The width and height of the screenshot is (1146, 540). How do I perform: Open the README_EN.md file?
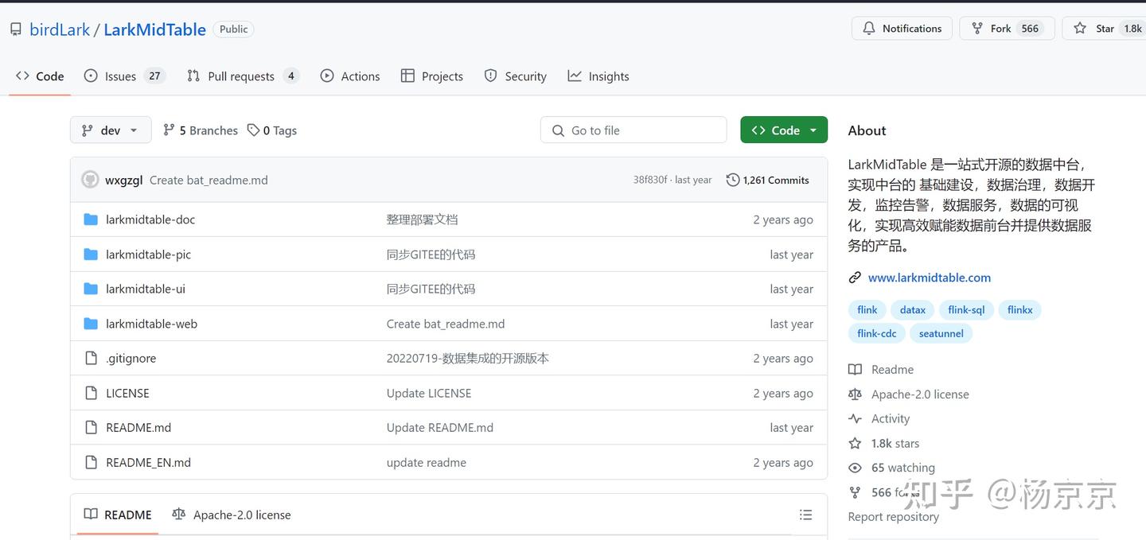pyautogui.click(x=148, y=462)
